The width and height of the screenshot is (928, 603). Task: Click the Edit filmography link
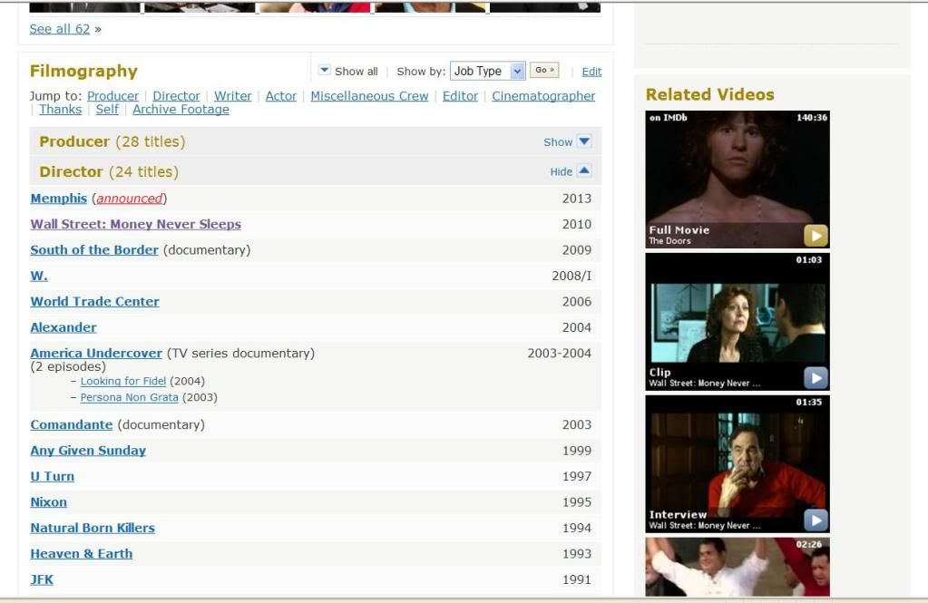(591, 72)
